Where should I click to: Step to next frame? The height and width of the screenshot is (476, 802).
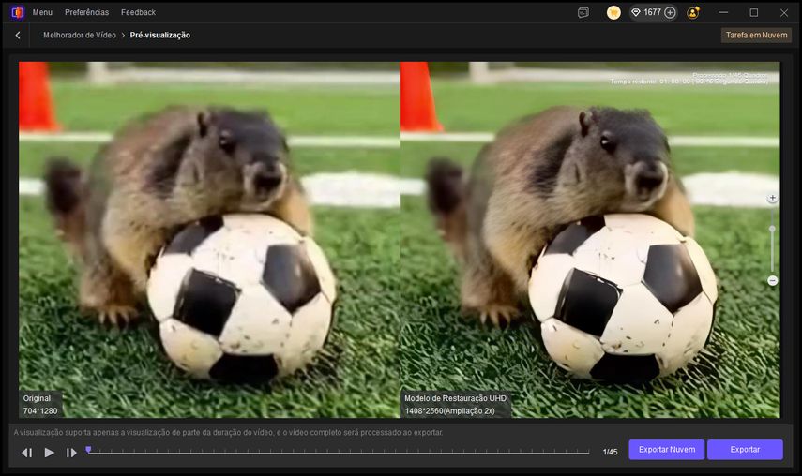(x=71, y=453)
